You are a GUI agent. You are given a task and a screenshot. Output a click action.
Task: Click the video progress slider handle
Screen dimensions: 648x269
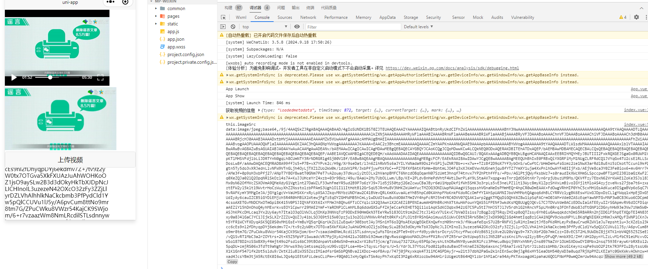click(x=50, y=77)
